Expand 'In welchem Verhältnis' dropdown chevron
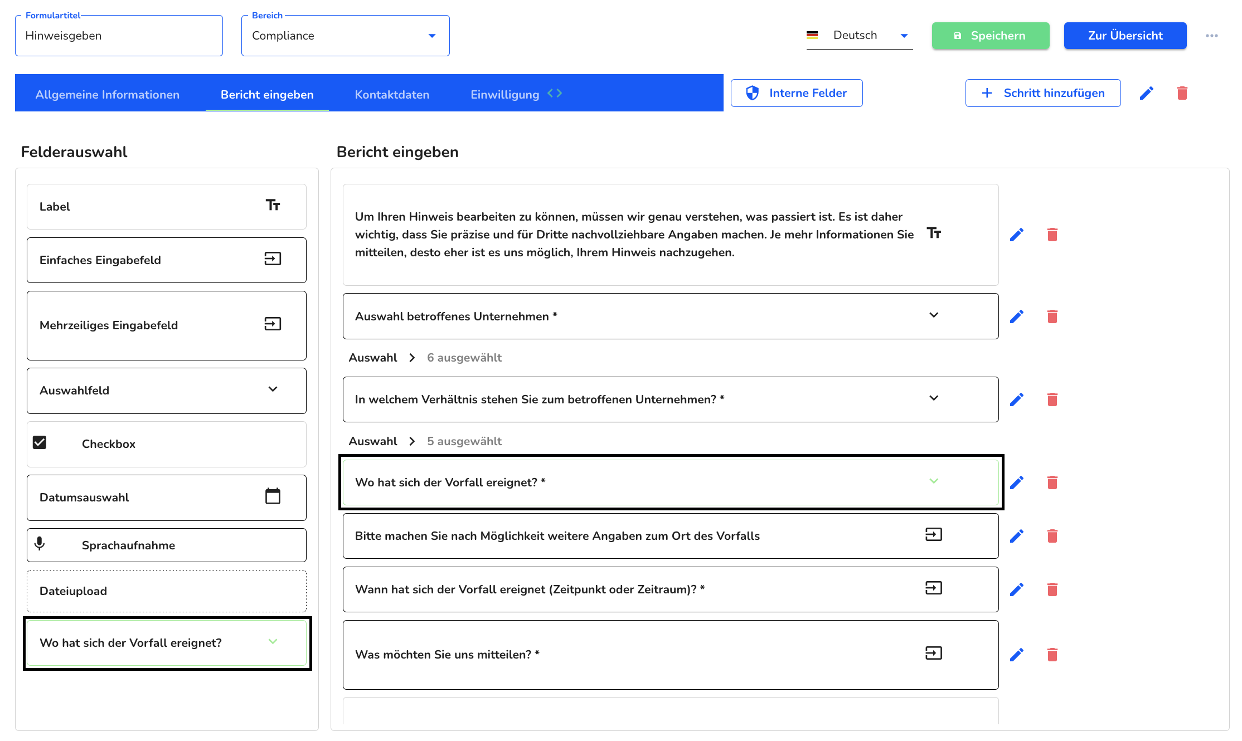This screenshot has width=1242, height=741. 934,398
